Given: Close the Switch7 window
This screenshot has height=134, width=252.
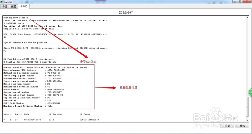Looking at the screenshot, I should point(247,2).
